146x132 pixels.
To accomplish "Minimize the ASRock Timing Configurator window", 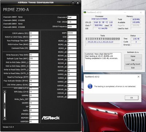I will (x=73, y=3).
